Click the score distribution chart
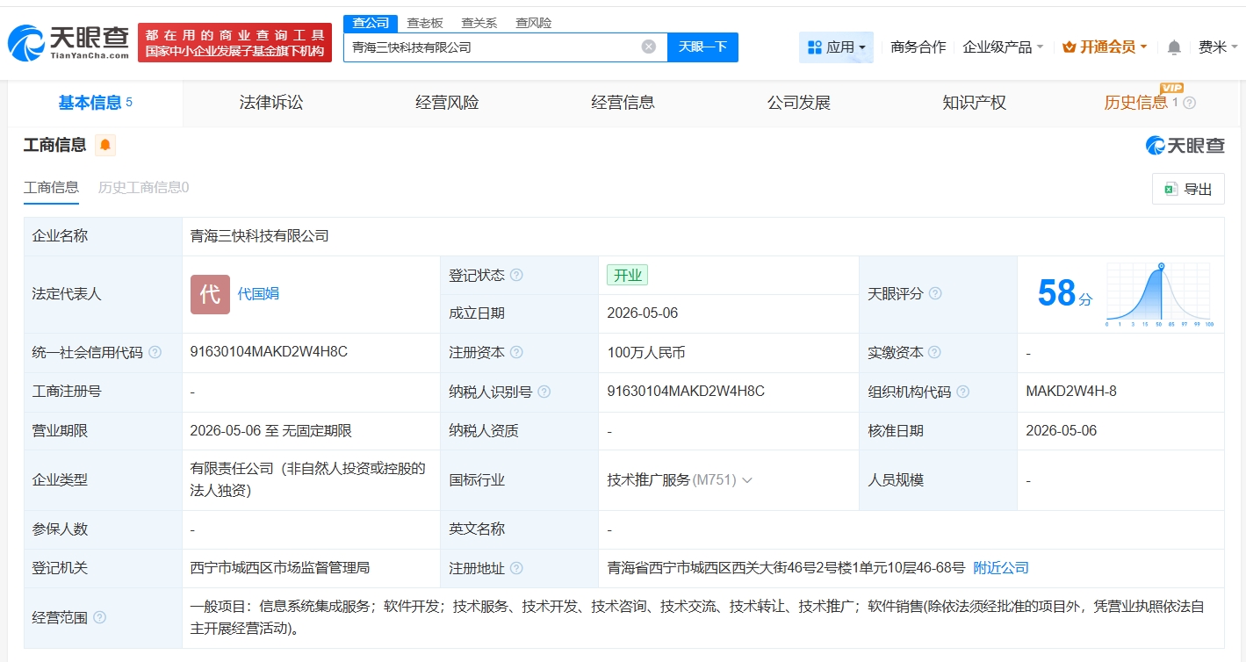Screen dimensions: 1246x662 tap(1160, 294)
